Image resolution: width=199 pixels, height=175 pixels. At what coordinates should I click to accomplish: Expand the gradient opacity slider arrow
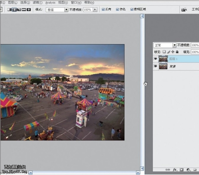95,9
